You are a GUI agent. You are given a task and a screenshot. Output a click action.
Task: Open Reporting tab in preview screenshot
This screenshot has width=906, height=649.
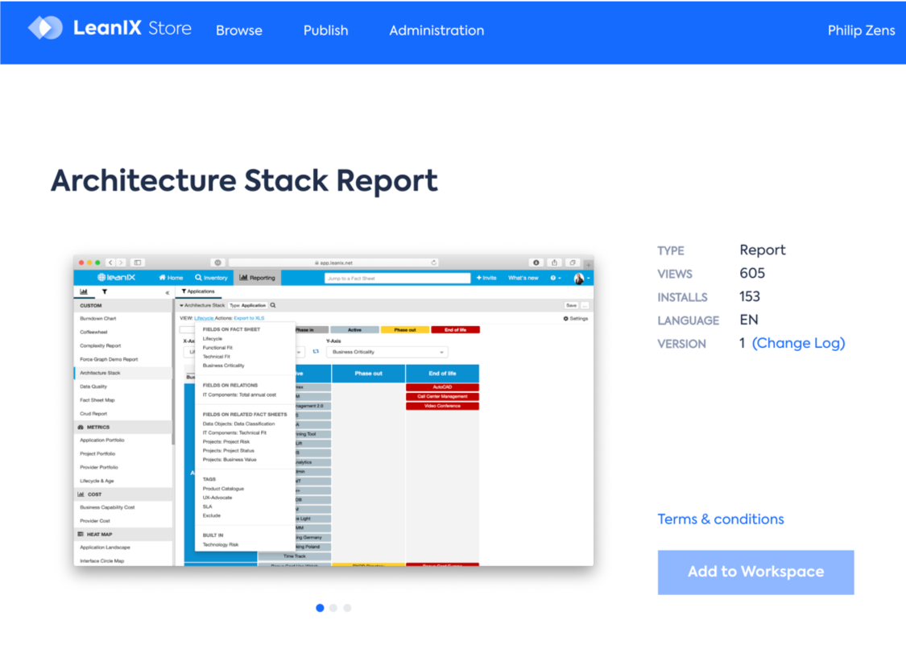point(257,278)
